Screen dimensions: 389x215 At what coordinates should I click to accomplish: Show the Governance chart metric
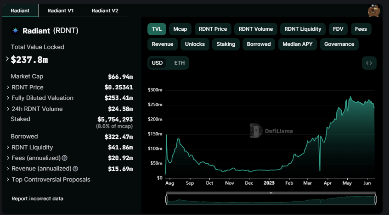tap(339, 44)
